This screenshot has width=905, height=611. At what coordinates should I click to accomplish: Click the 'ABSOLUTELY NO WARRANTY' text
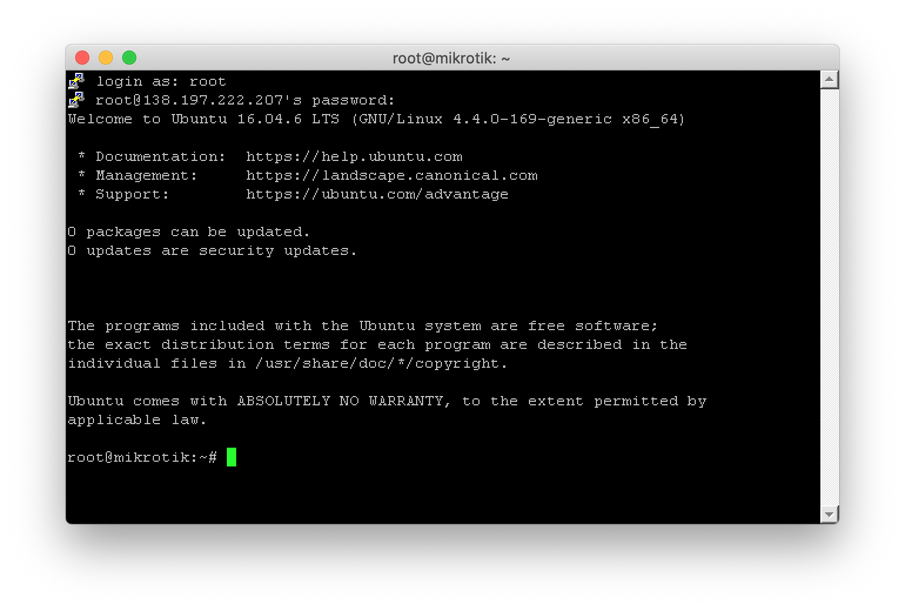340,401
